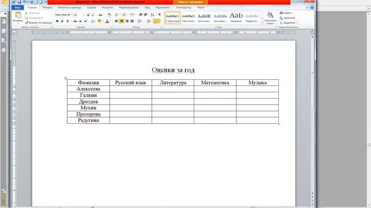Click the Justify alignment icon
The image size is (371, 208).
[x=132, y=21]
